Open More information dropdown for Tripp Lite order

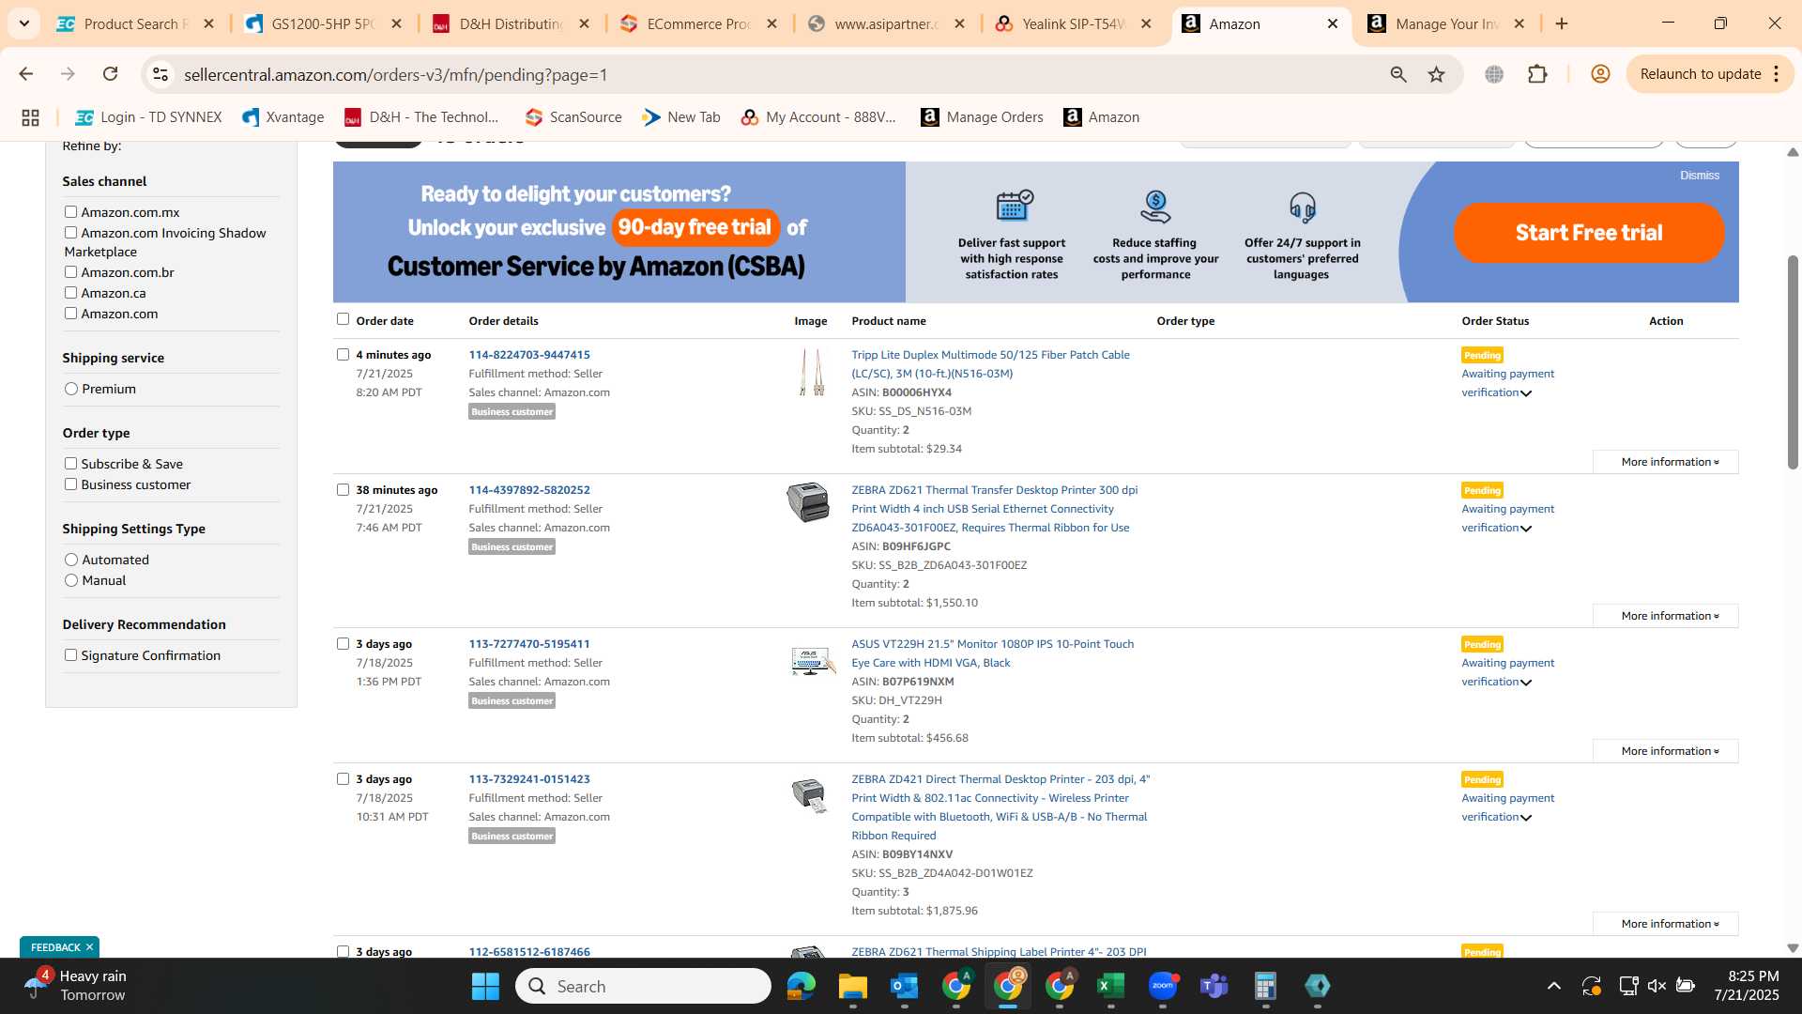coord(1666,462)
